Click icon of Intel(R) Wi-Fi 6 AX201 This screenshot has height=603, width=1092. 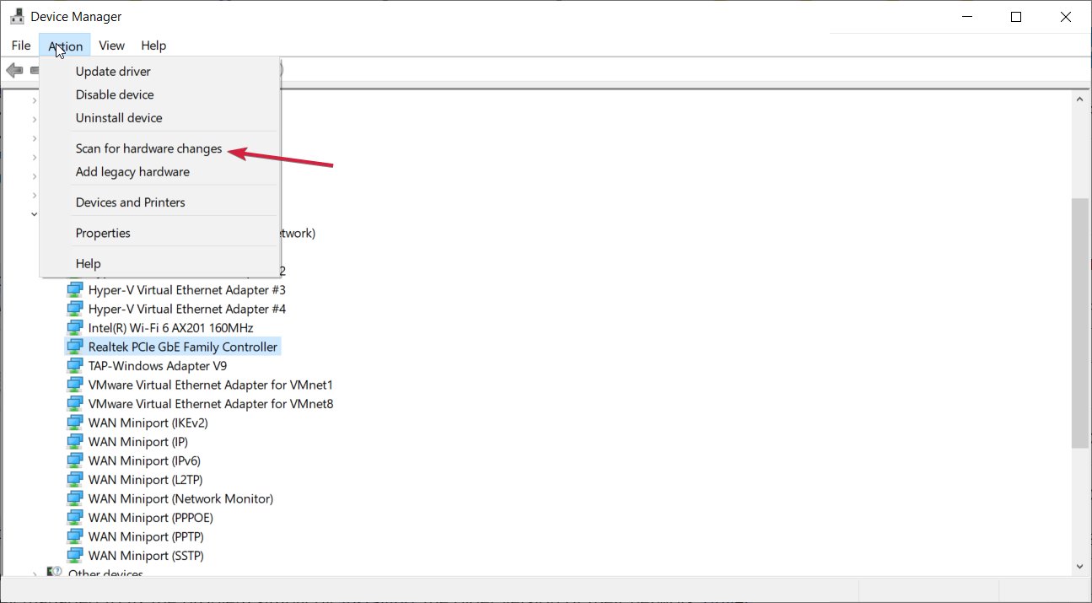(x=75, y=327)
